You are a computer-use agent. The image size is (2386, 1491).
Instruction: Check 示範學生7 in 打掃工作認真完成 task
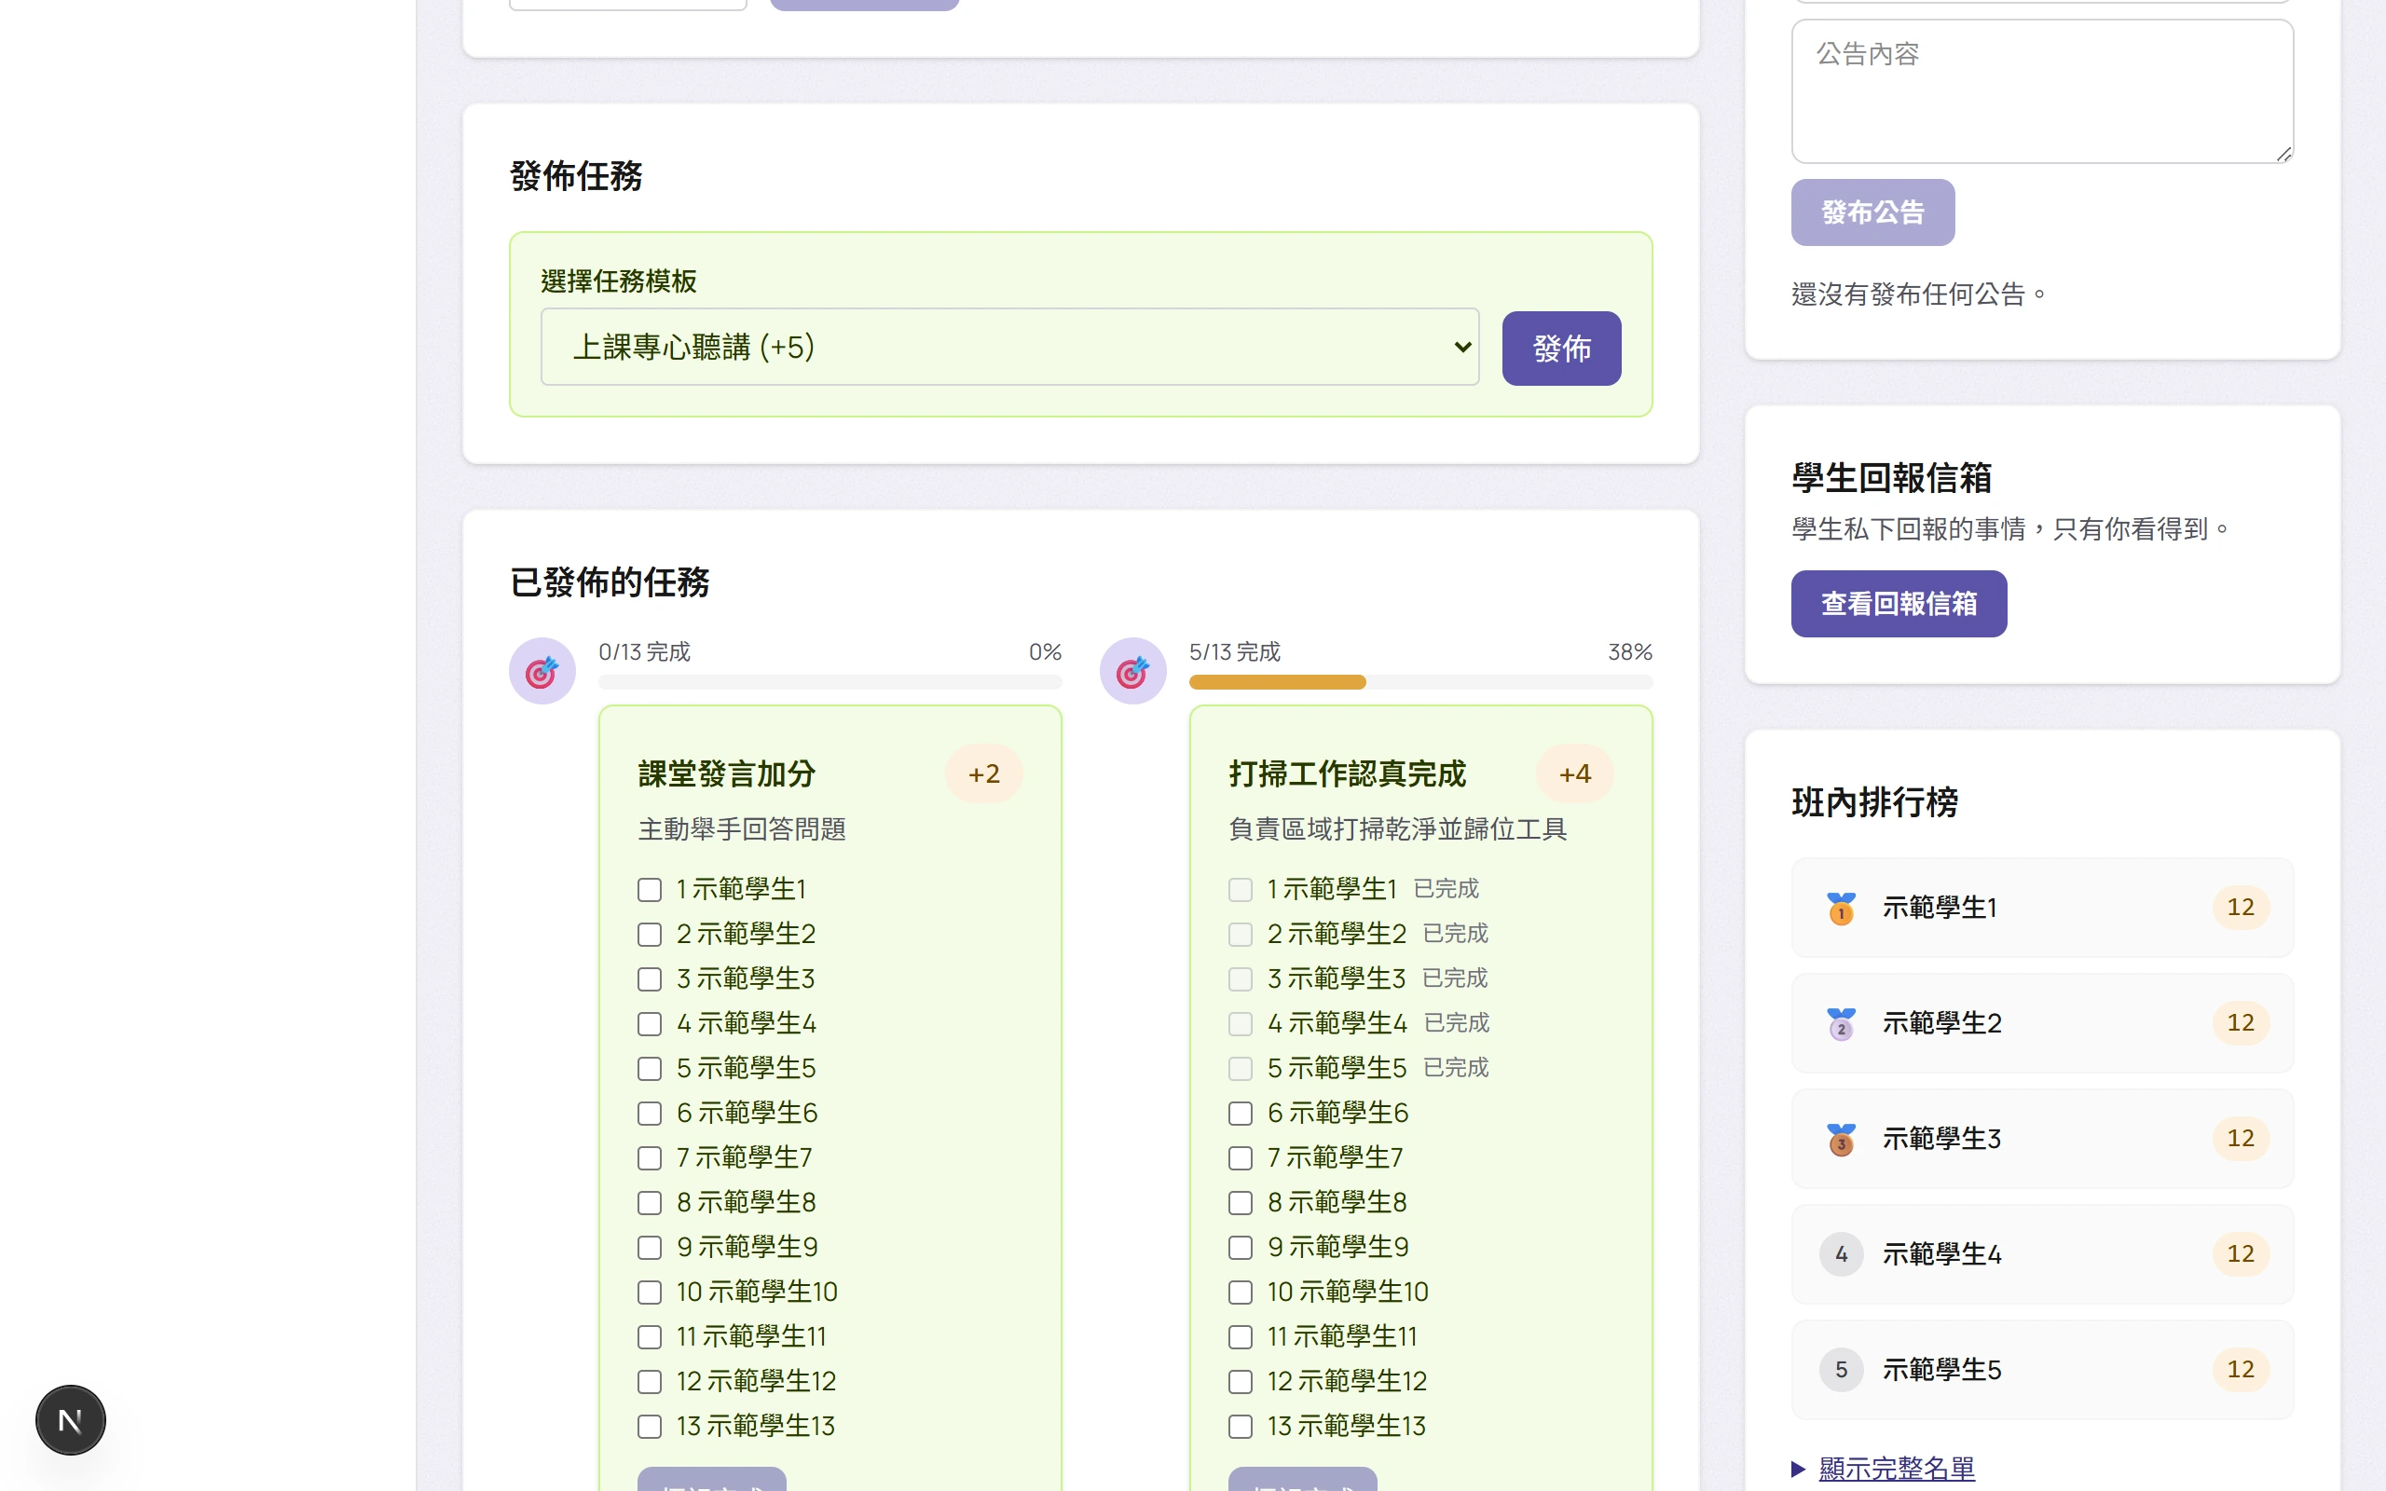1241,1157
